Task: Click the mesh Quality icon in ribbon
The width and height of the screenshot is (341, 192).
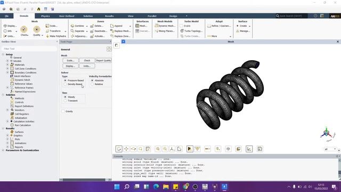Action: click(37, 30)
